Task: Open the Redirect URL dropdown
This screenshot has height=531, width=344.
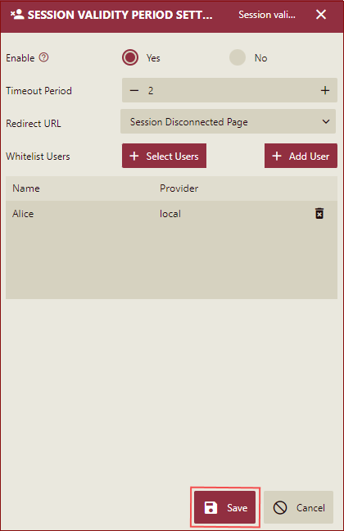Action: point(228,121)
